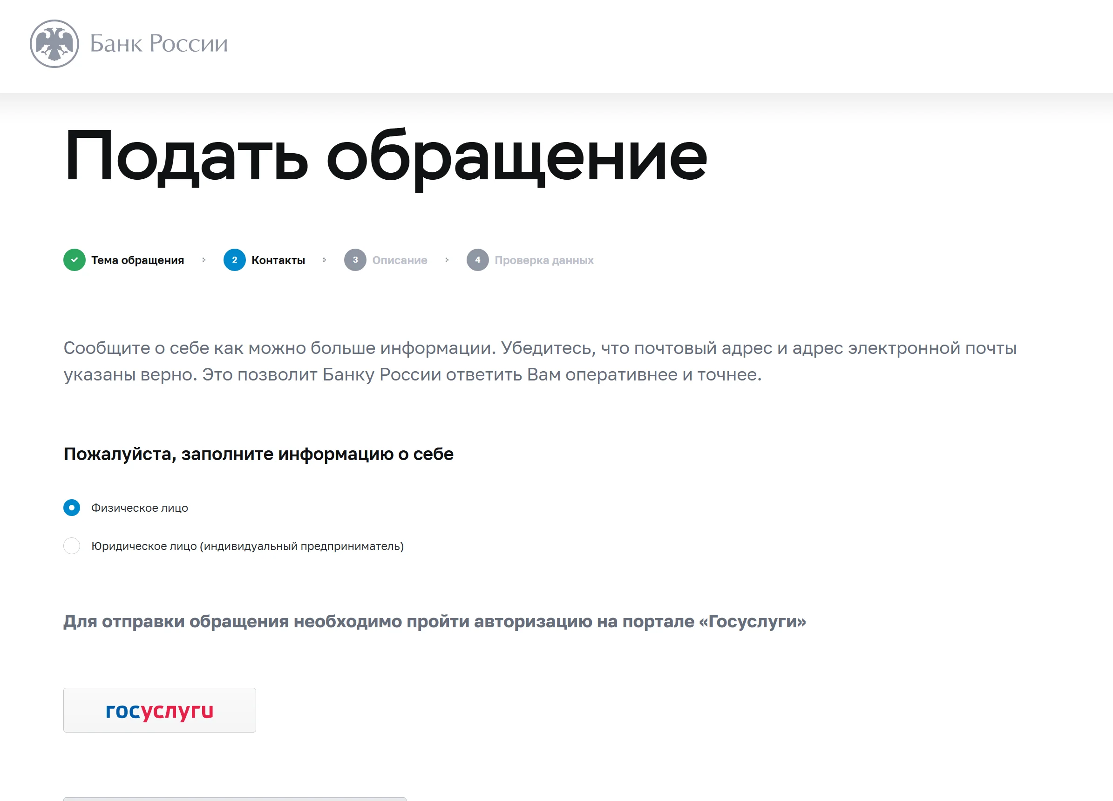Click the grey step 4 circle

477,260
